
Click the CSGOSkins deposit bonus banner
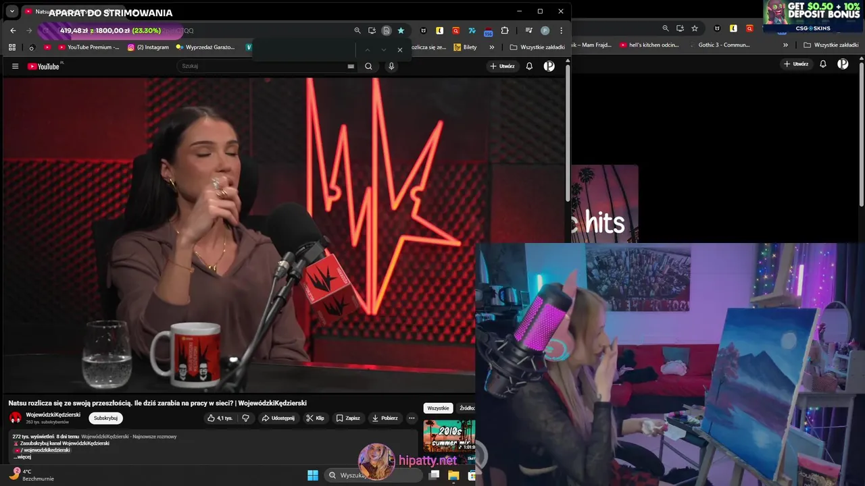click(814, 16)
